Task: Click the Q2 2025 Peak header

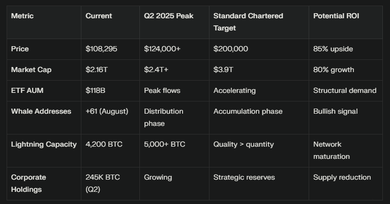Action: pos(169,16)
